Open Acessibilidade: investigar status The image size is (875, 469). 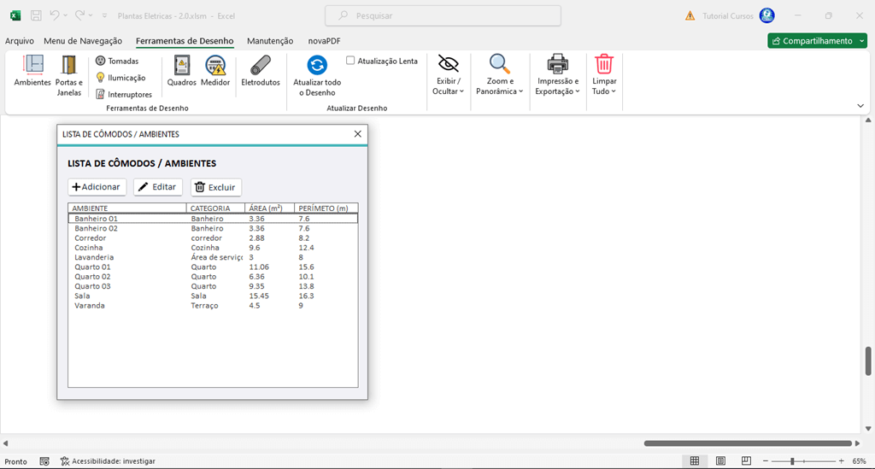point(108,461)
